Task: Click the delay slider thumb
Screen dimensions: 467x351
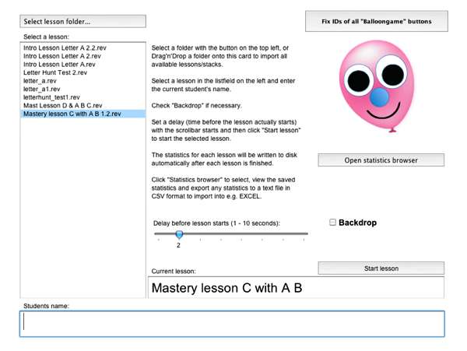Action: click(x=179, y=233)
